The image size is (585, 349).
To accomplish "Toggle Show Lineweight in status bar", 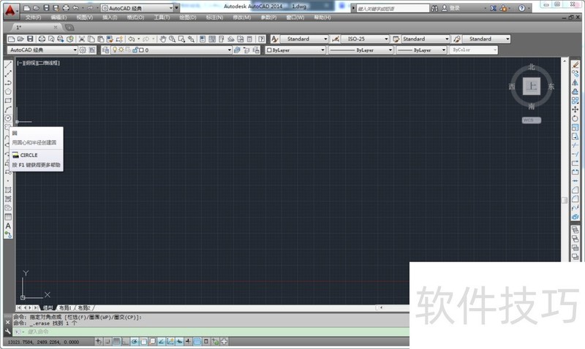I will [x=188, y=341].
